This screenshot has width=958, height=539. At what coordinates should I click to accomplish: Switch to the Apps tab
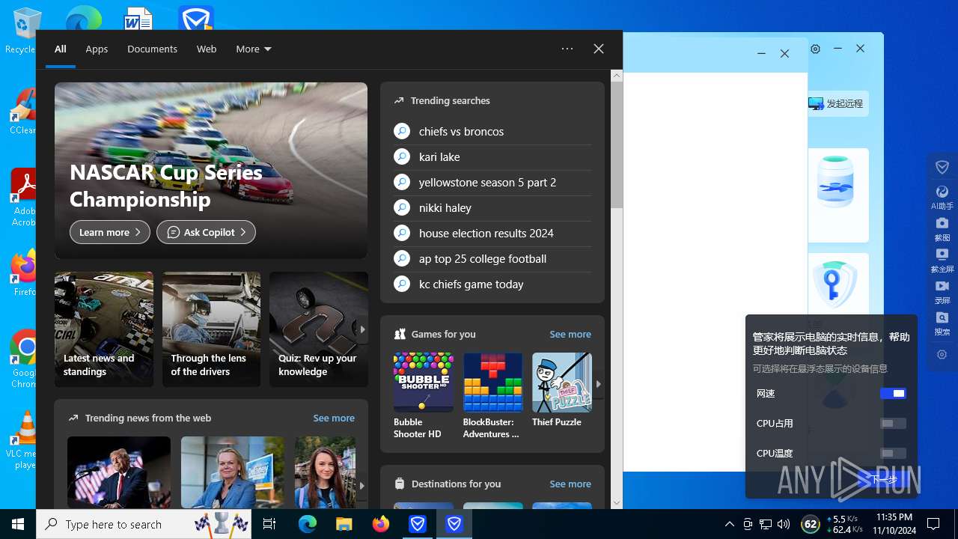pos(97,49)
